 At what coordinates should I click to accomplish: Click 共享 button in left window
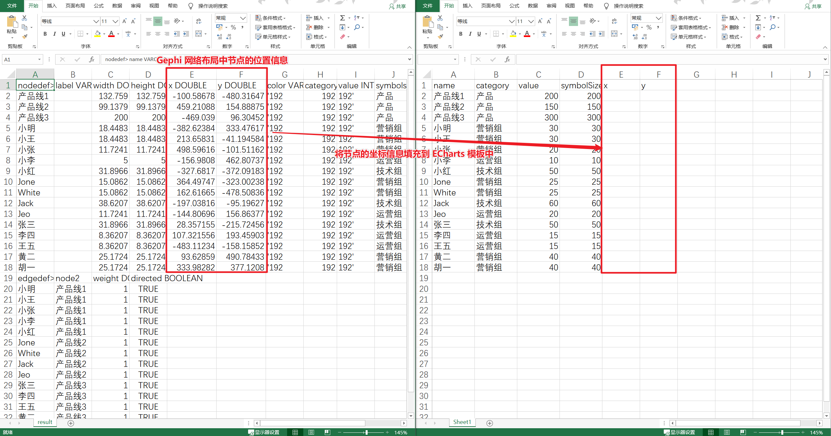(397, 6)
